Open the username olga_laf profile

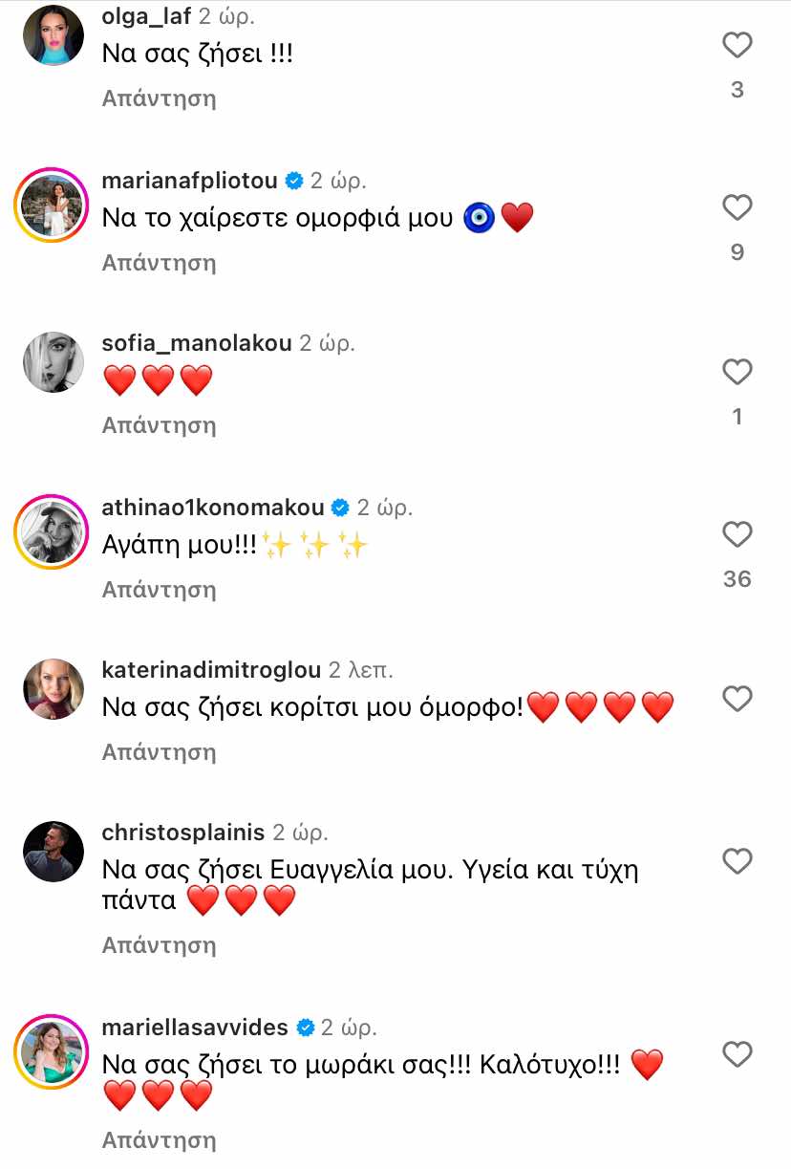[144, 15]
